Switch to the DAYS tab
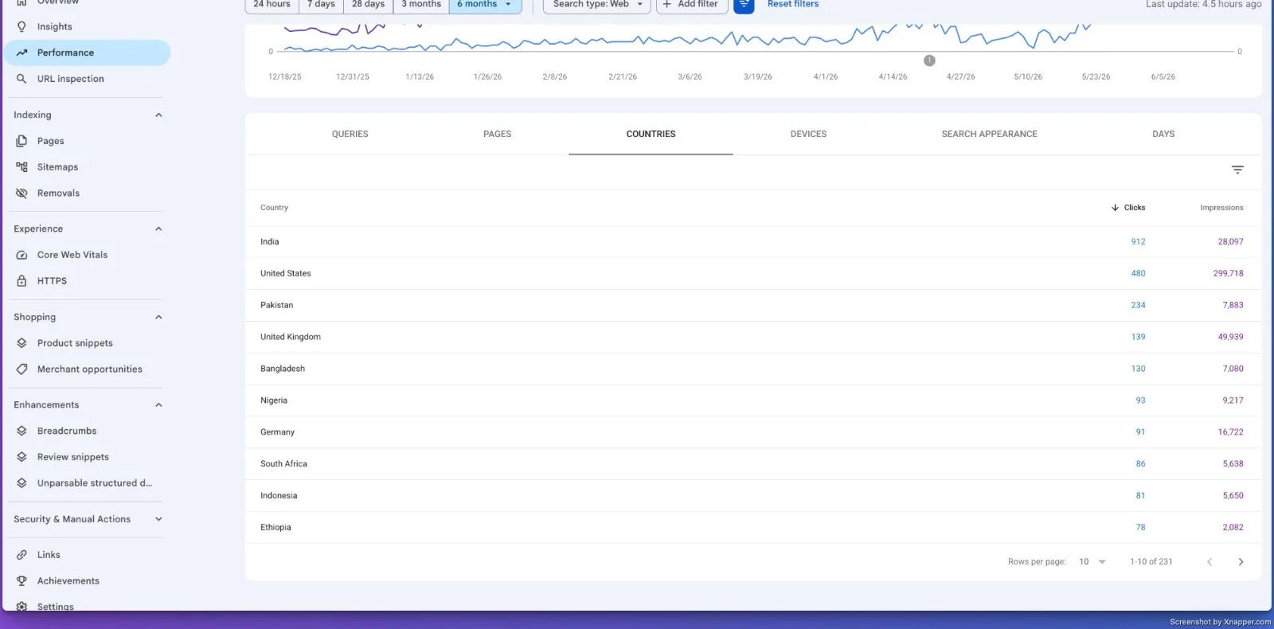This screenshot has width=1274, height=629. 1163,135
